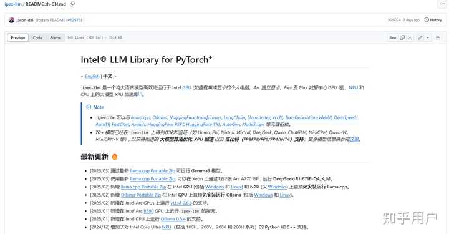Go to the ipex-llm repository breadcrumb
The height and width of the screenshot is (234, 449).
pos(13,4)
